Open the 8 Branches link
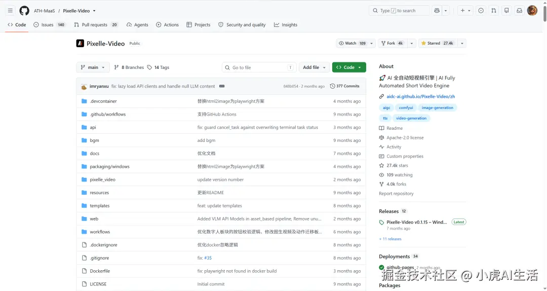547x291 pixels. (129, 67)
